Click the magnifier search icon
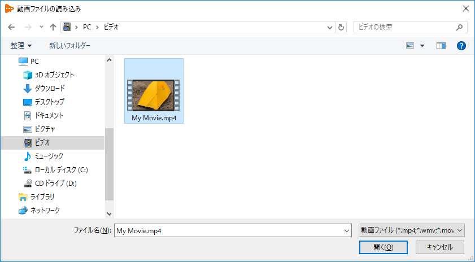The width and height of the screenshot is (475, 262). pyautogui.click(x=459, y=27)
